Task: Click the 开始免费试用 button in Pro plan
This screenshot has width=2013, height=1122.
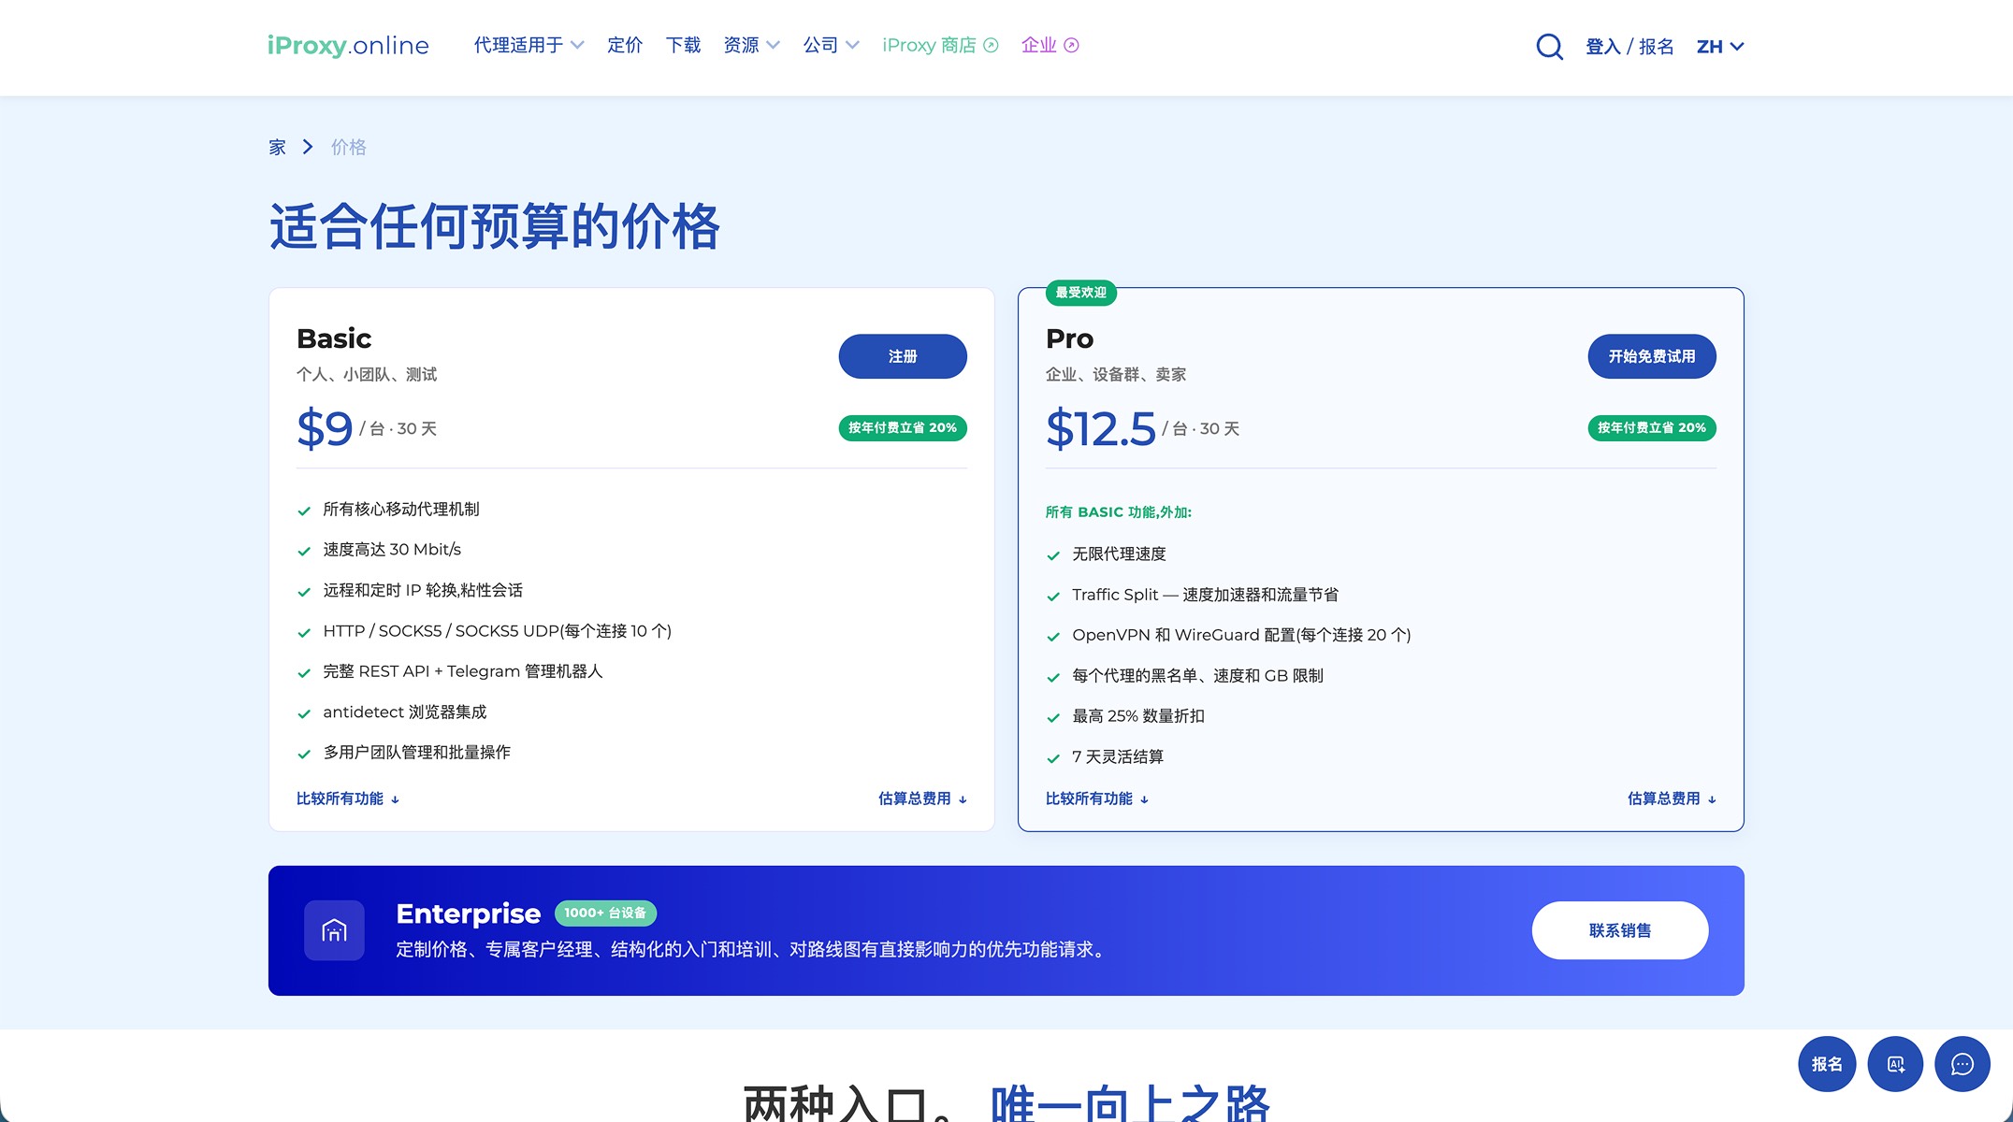Action: (x=1652, y=356)
